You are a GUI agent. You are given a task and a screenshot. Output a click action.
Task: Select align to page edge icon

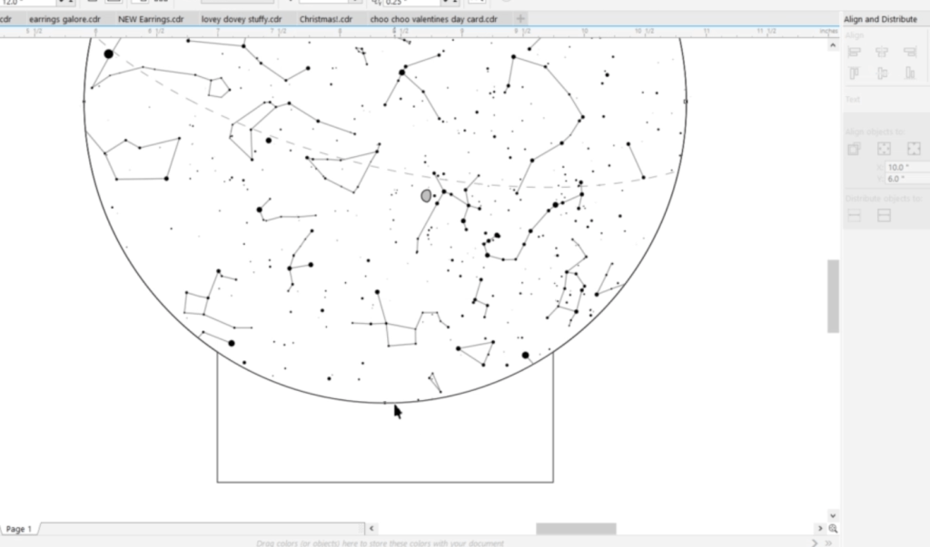click(884, 149)
